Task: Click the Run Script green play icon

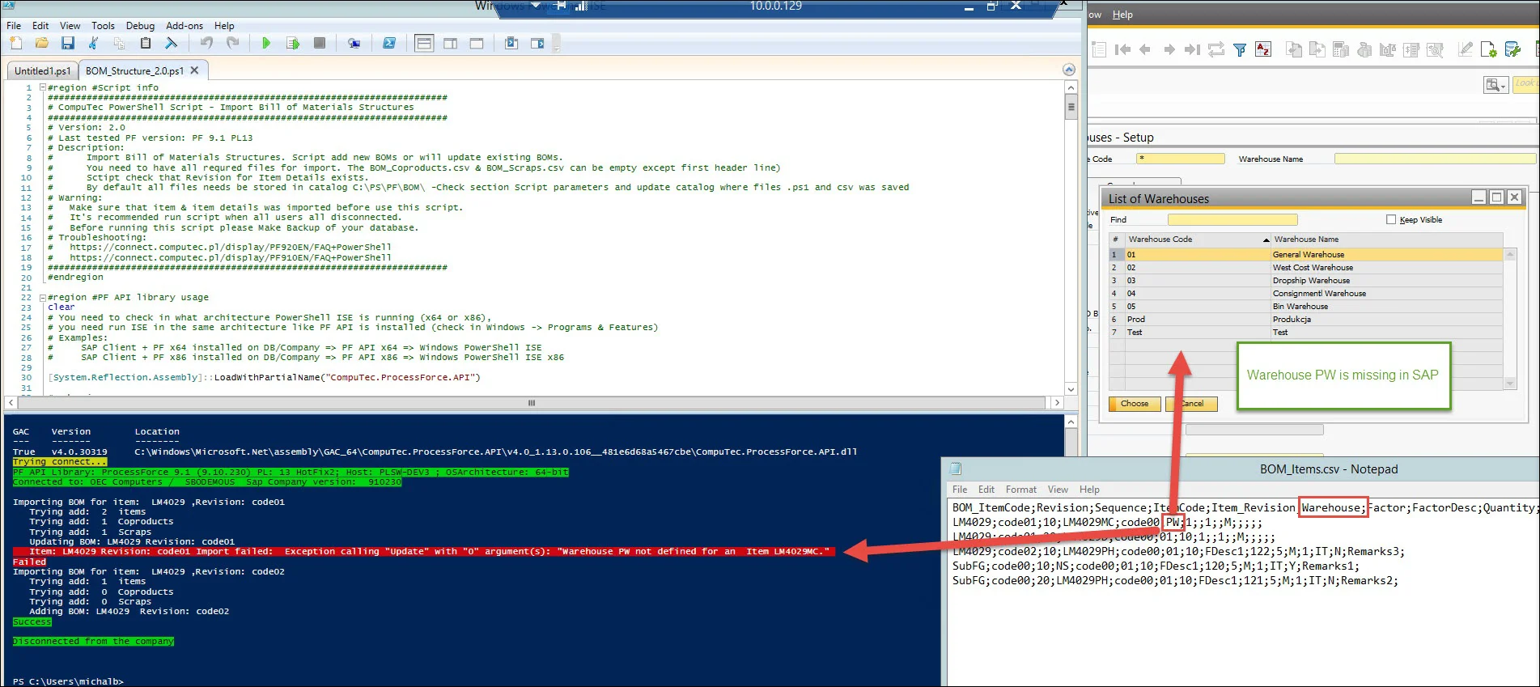Action: pyautogui.click(x=266, y=43)
